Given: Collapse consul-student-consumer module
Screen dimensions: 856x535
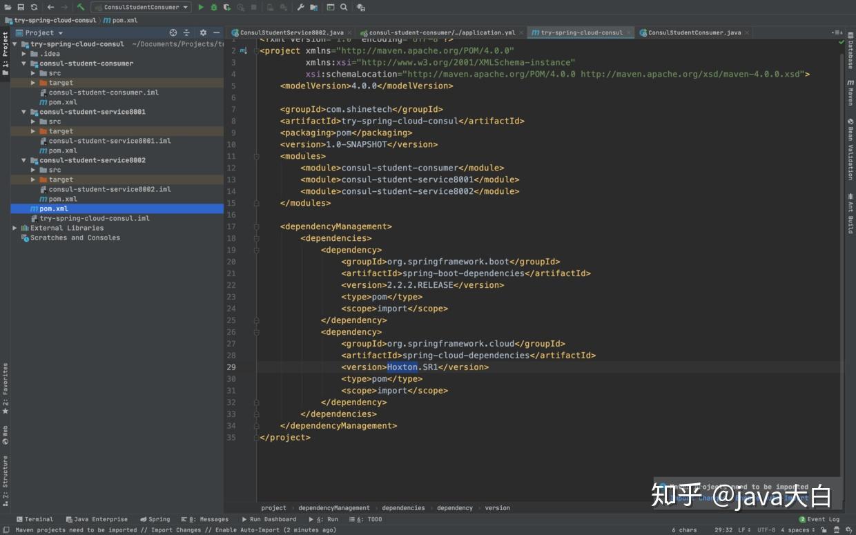Looking at the screenshot, I should point(24,63).
